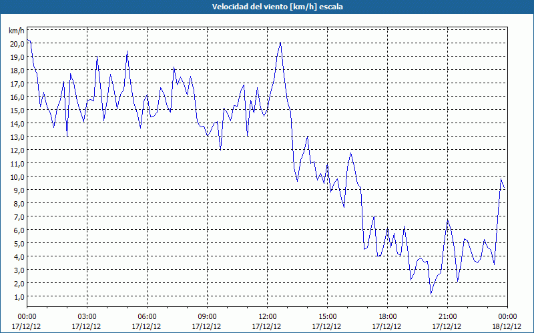Select the 20,0 y-axis value

point(17,43)
